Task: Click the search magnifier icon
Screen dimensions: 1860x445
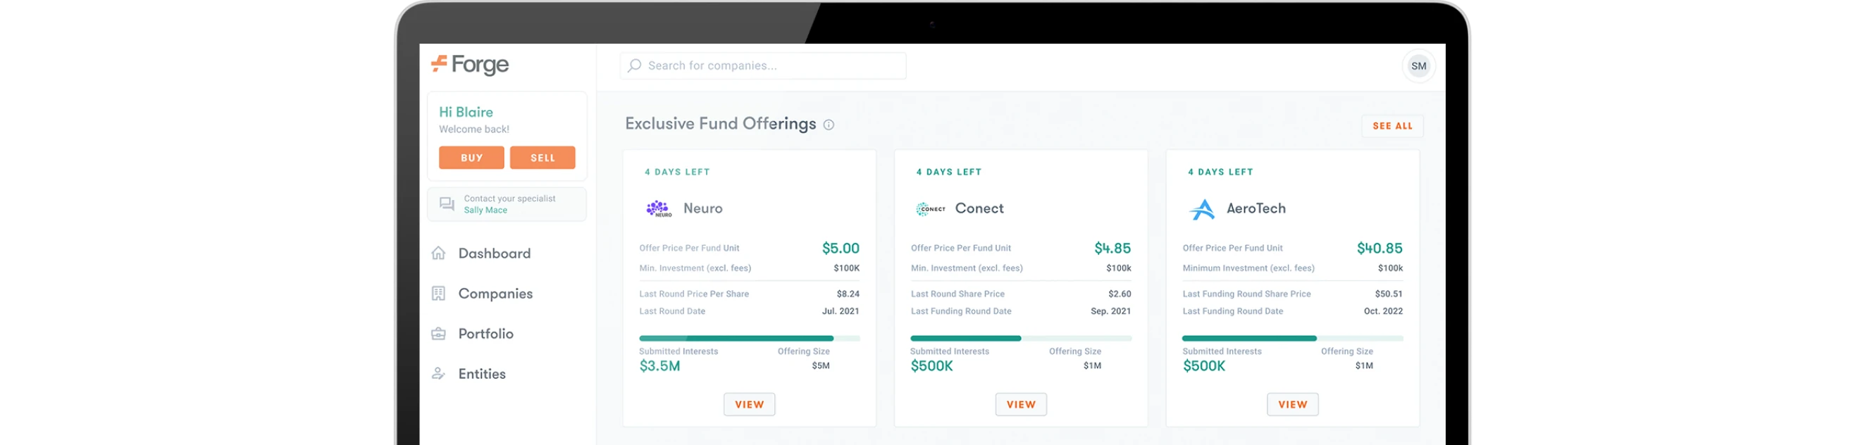Action: point(634,65)
